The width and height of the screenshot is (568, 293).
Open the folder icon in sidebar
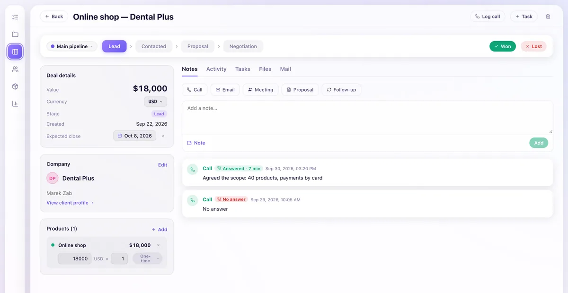(15, 34)
